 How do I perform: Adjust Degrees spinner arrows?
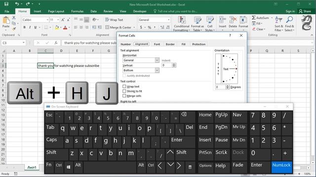(228, 87)
